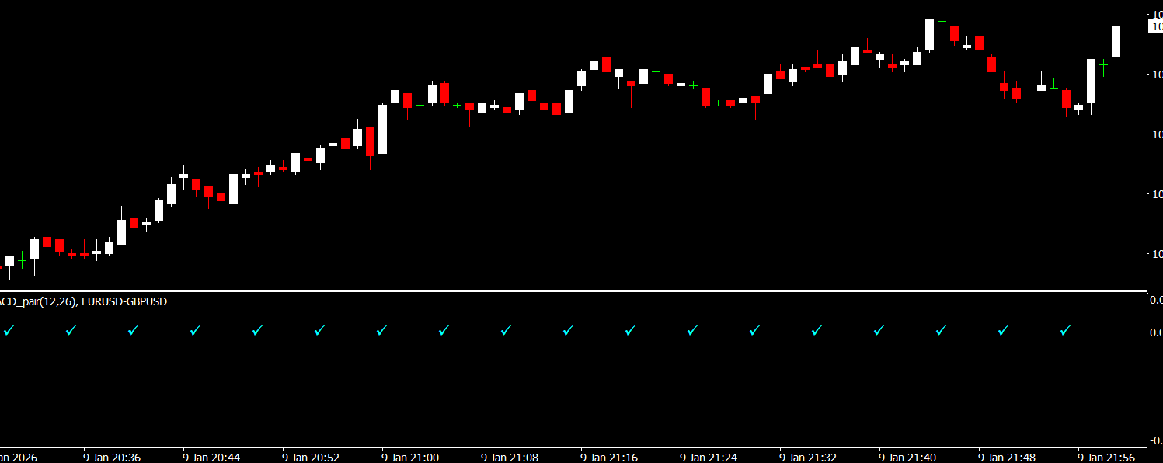Click the cyan checkmark above the 21:00 tick
This screenshot has width=1163, height=463.
pos(381,330)
